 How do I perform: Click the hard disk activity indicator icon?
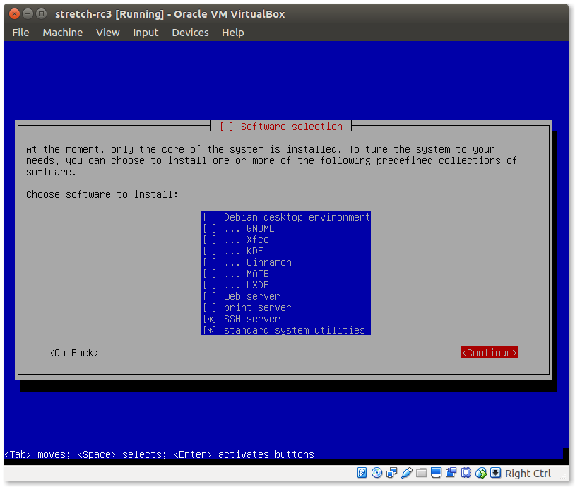pos(362,473)
